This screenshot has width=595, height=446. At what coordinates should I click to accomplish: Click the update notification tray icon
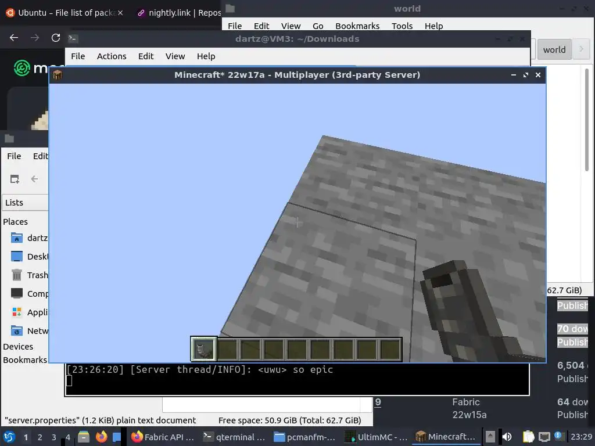click(558, 436)
